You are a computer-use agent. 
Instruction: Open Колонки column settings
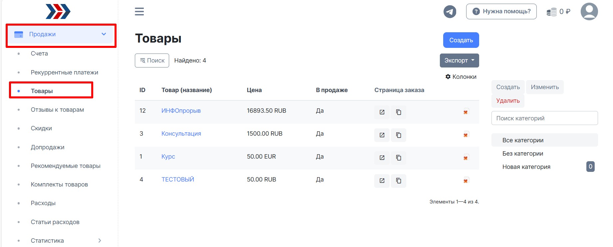(461, 77)
